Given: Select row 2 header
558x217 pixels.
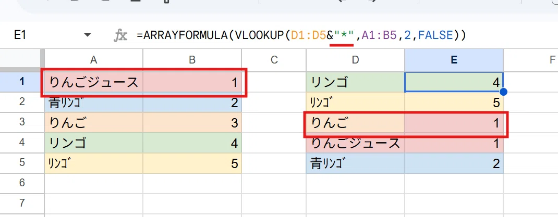Looking at the screenshot, I should click(22, 103).
